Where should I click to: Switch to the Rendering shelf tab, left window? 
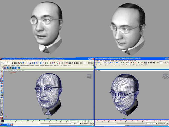[41, 65]
